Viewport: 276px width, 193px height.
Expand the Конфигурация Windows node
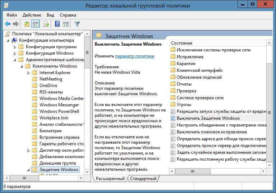click(x=15, y=54)
